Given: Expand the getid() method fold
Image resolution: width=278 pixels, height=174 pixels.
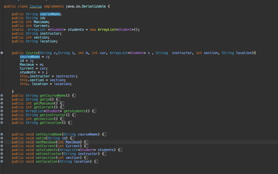Looking at the screenshot, I should pos(2,99).
